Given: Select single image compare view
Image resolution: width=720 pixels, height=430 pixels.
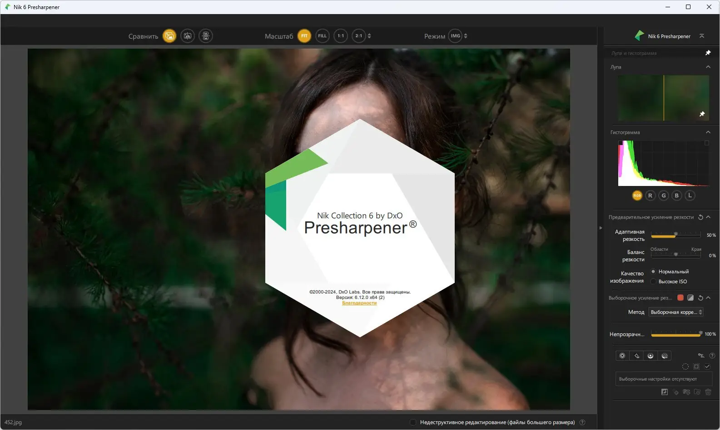Looking at the screenshot, I should tap(169, 36).
